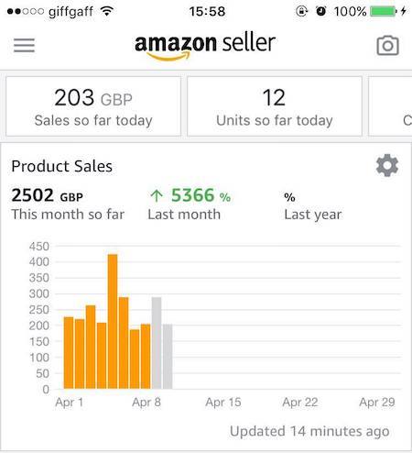Open the Sales so far today card
This screenshot has width=412, height=453.
coord(93,106)
